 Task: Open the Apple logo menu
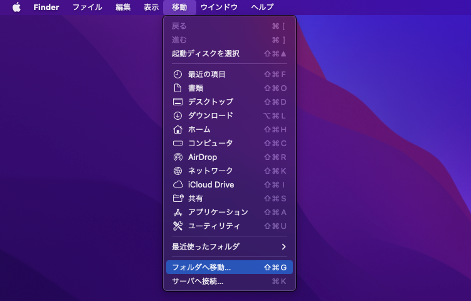click(16, 7)
